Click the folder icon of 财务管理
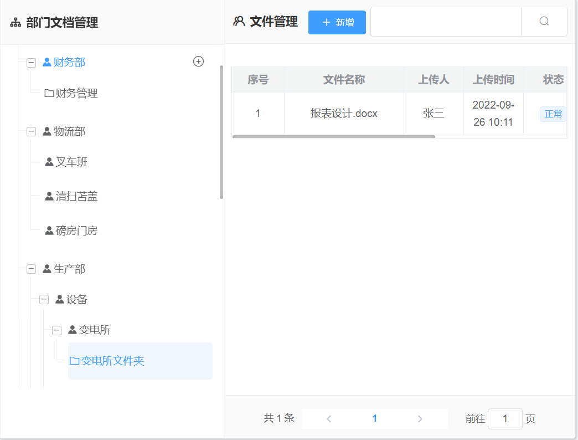 pos(49,94)
